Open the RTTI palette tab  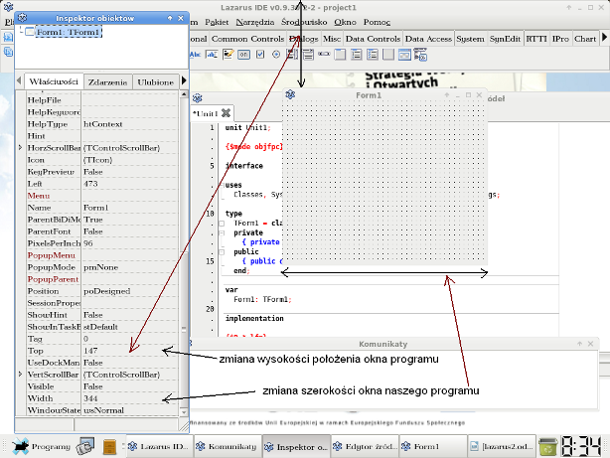tap(536, 39)
